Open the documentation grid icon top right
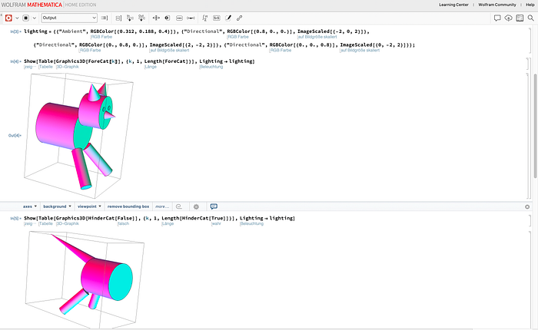The height and width of the screenshot is (330, 538). point(520,18)
